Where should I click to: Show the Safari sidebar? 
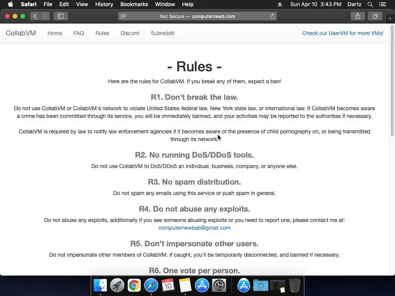click(61, 16)
